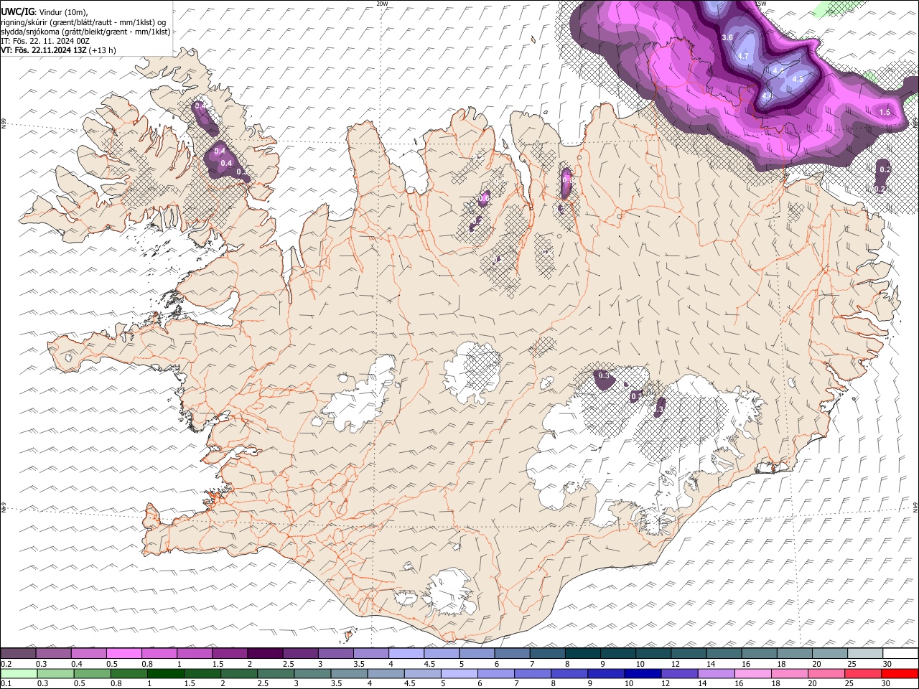Click the pale green 0.1 swatch, lower legend row
This screenshot has height=689, width=919.
[19, 673]
